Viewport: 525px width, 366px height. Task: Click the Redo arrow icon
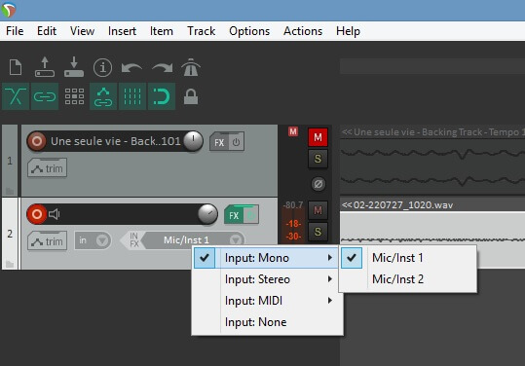coord(162,68)
